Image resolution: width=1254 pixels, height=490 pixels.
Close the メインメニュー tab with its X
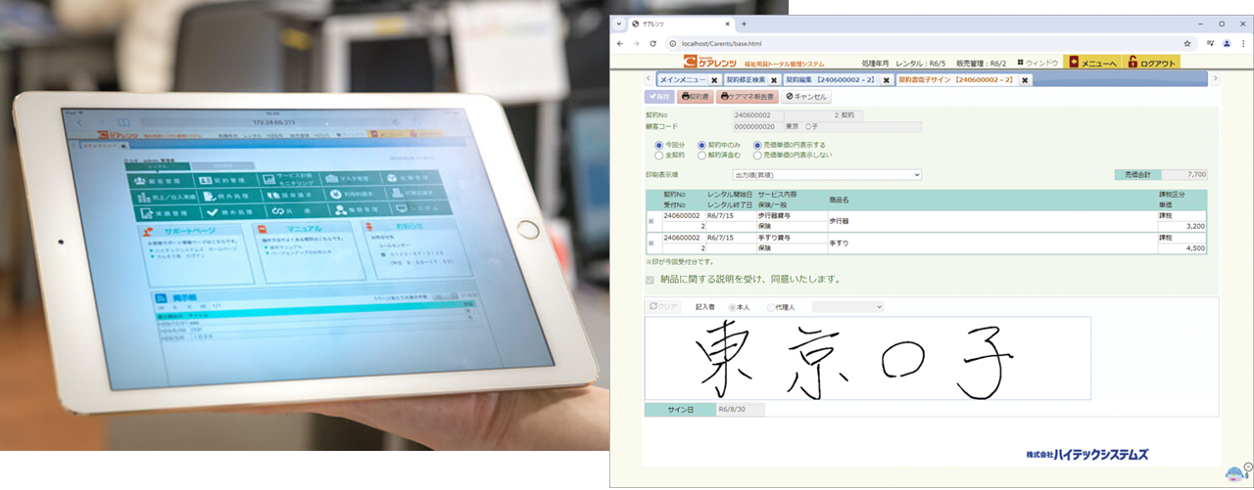[x=714, y=80]
